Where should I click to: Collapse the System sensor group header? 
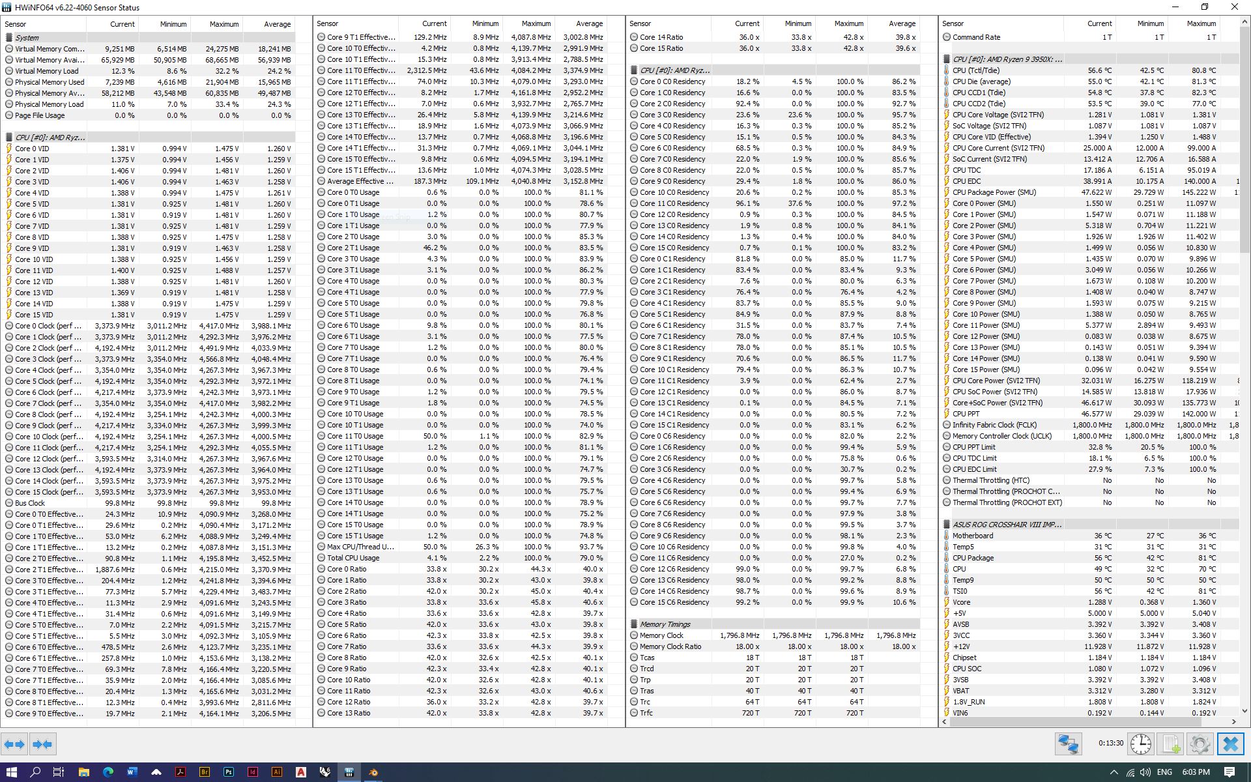point(27,38)
